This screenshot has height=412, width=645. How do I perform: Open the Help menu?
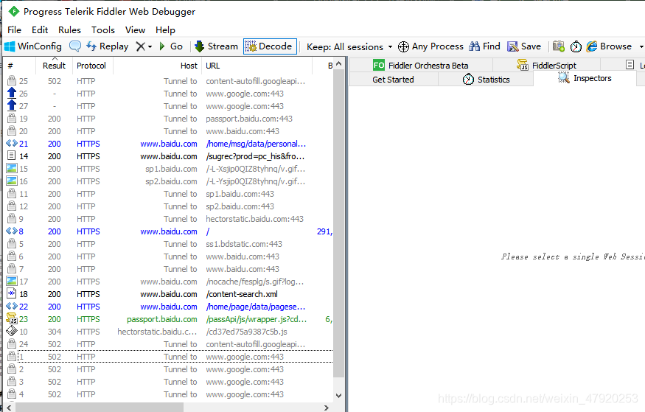click(165, 30)
